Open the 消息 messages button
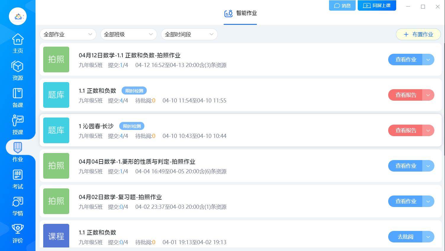This screenshot has height=251, width=445. (x=342, y=6)
